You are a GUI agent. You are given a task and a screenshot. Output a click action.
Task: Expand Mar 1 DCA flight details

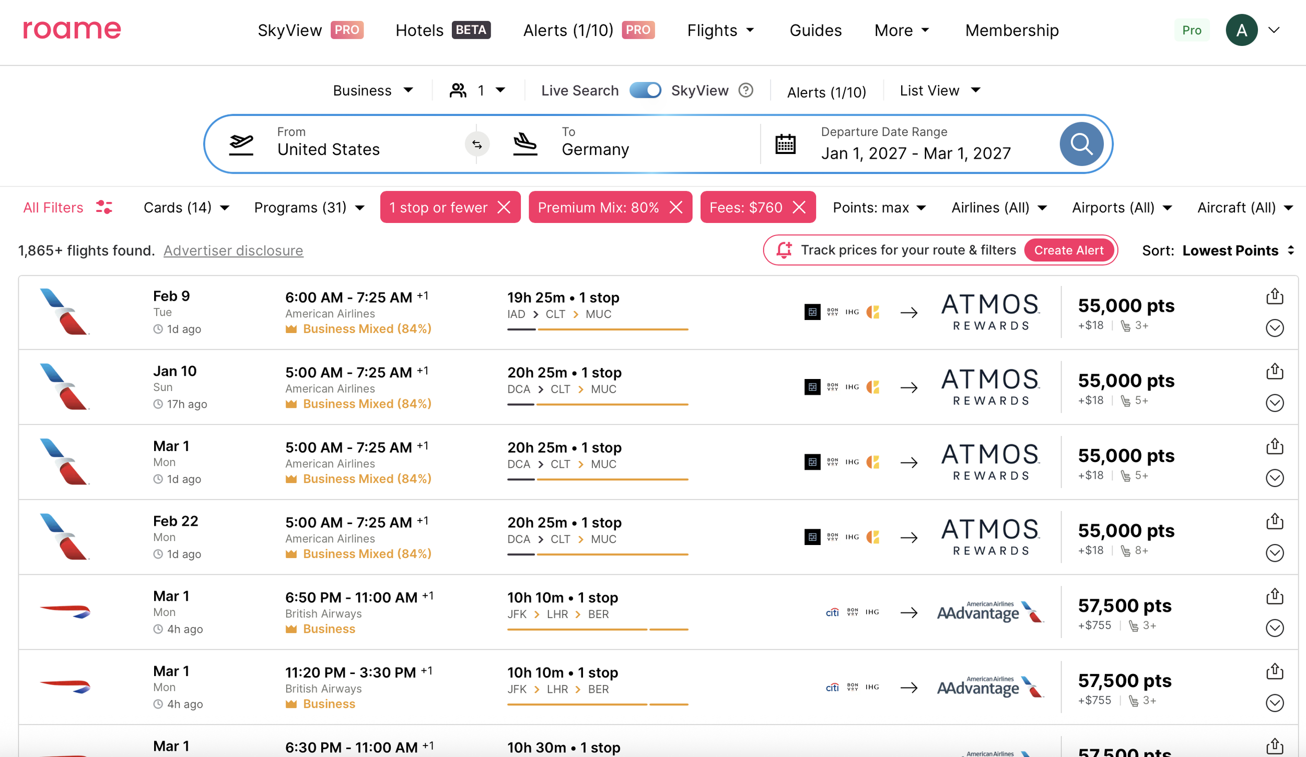pyautogui.click(x=1275, y=478)
